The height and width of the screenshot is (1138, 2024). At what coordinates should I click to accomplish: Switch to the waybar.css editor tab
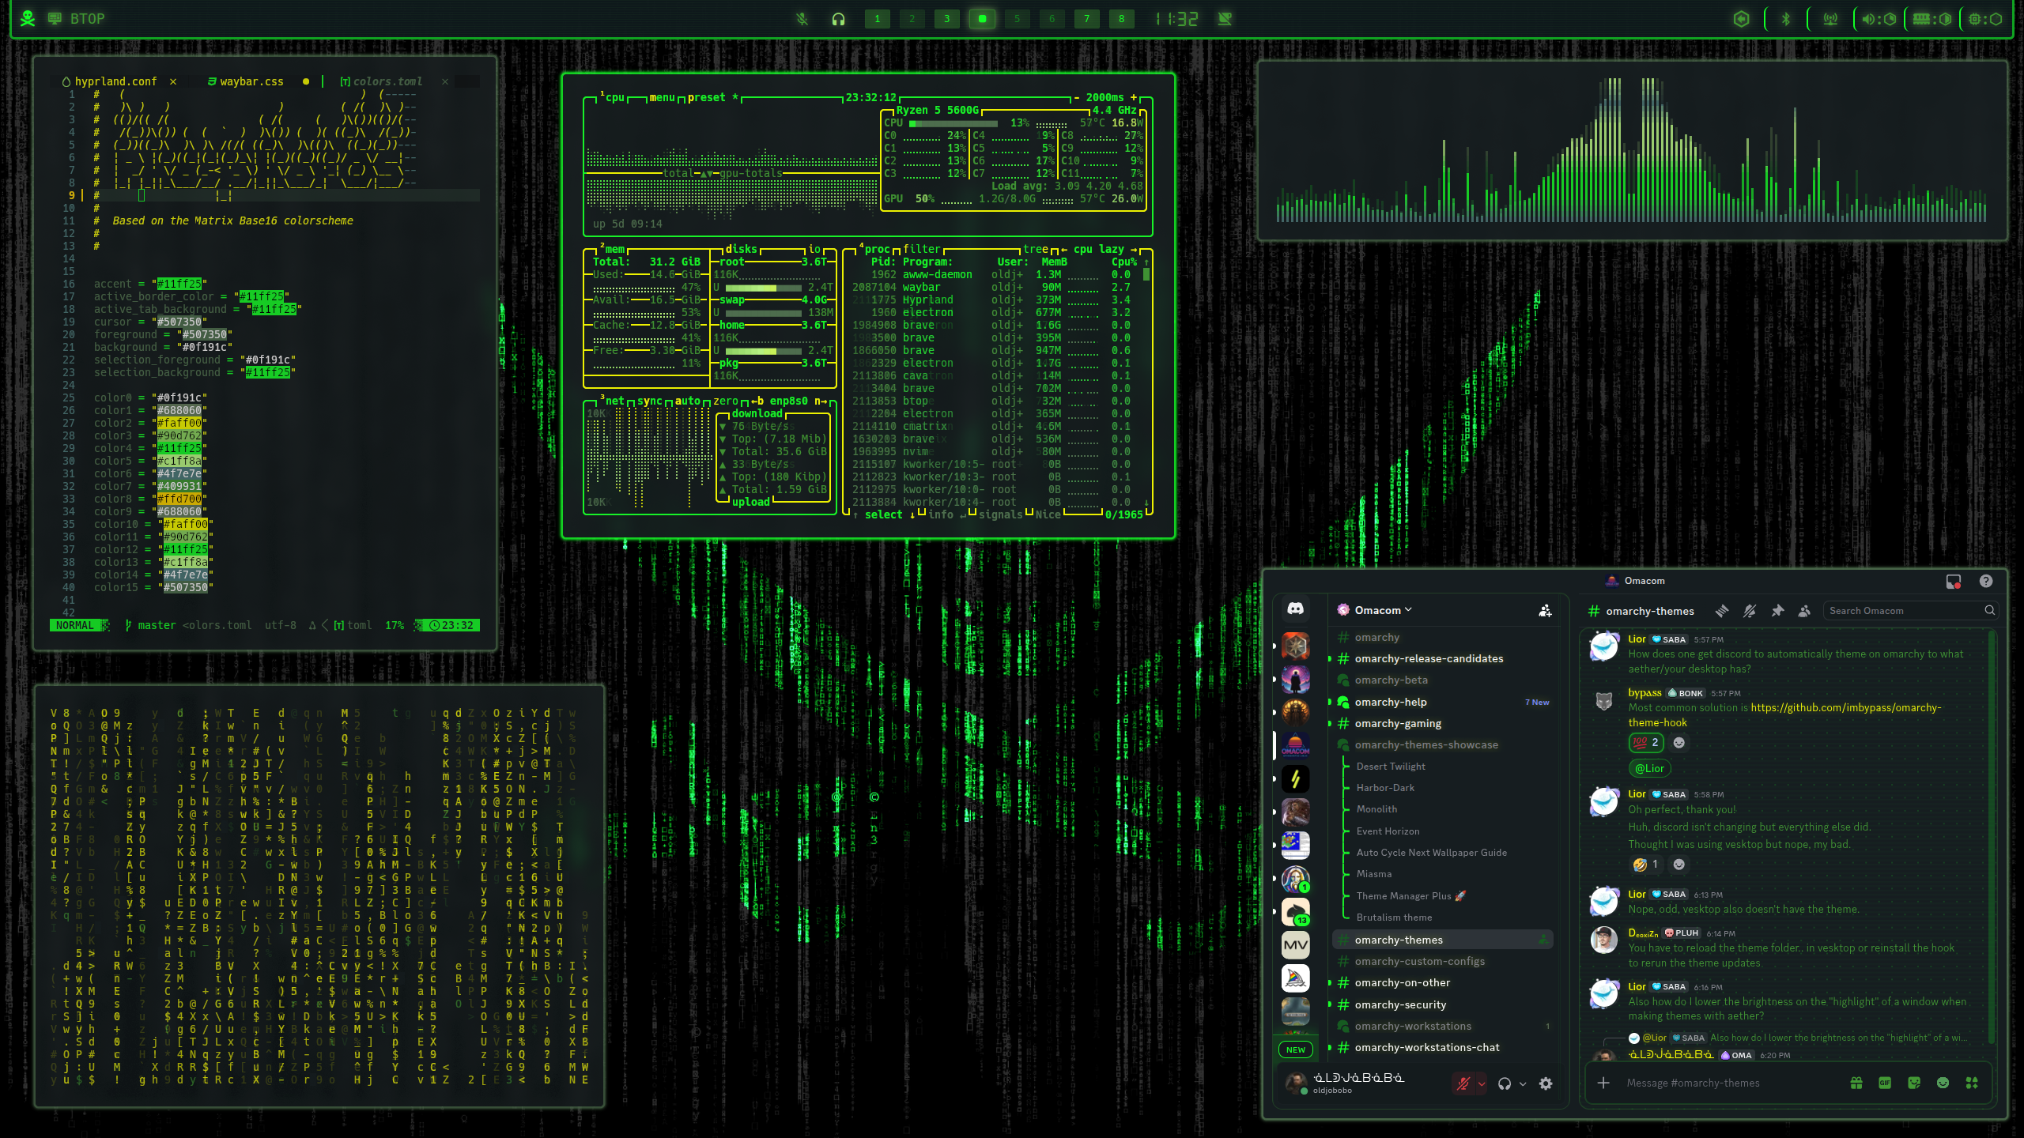250,81
